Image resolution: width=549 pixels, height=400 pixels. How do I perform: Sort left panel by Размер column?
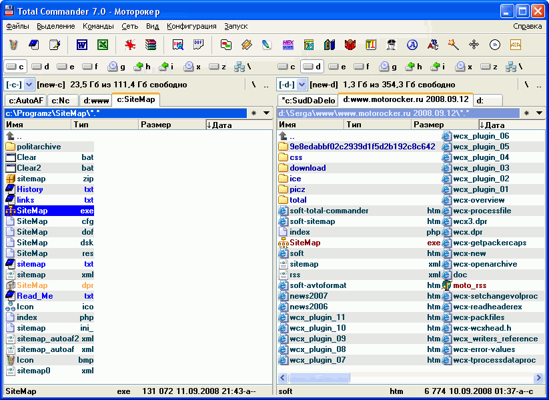point(172,125)
